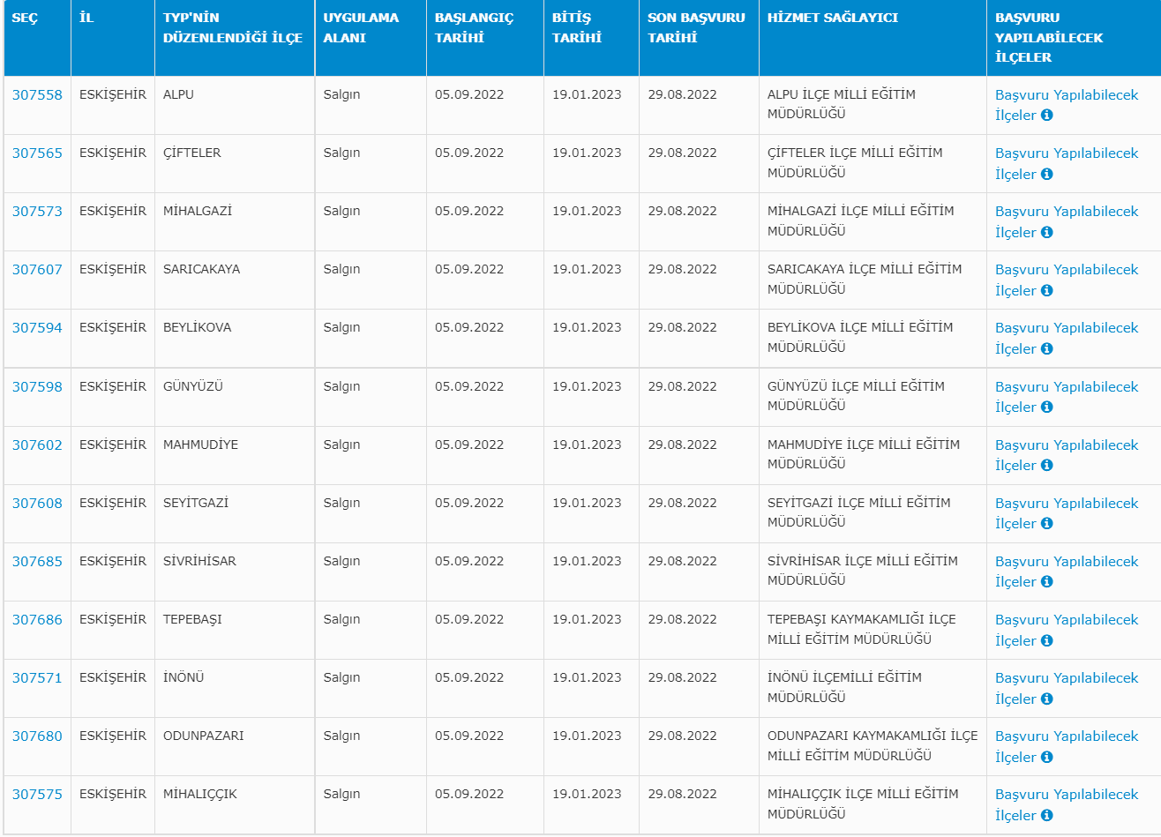The height and width of the screenshot is (837, 1161).
Task: Click the info icon in the BEYLİKOVA row
Action: [1047, 348]
